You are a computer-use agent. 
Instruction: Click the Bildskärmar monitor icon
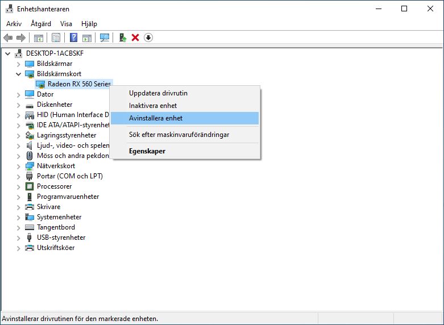30,64
